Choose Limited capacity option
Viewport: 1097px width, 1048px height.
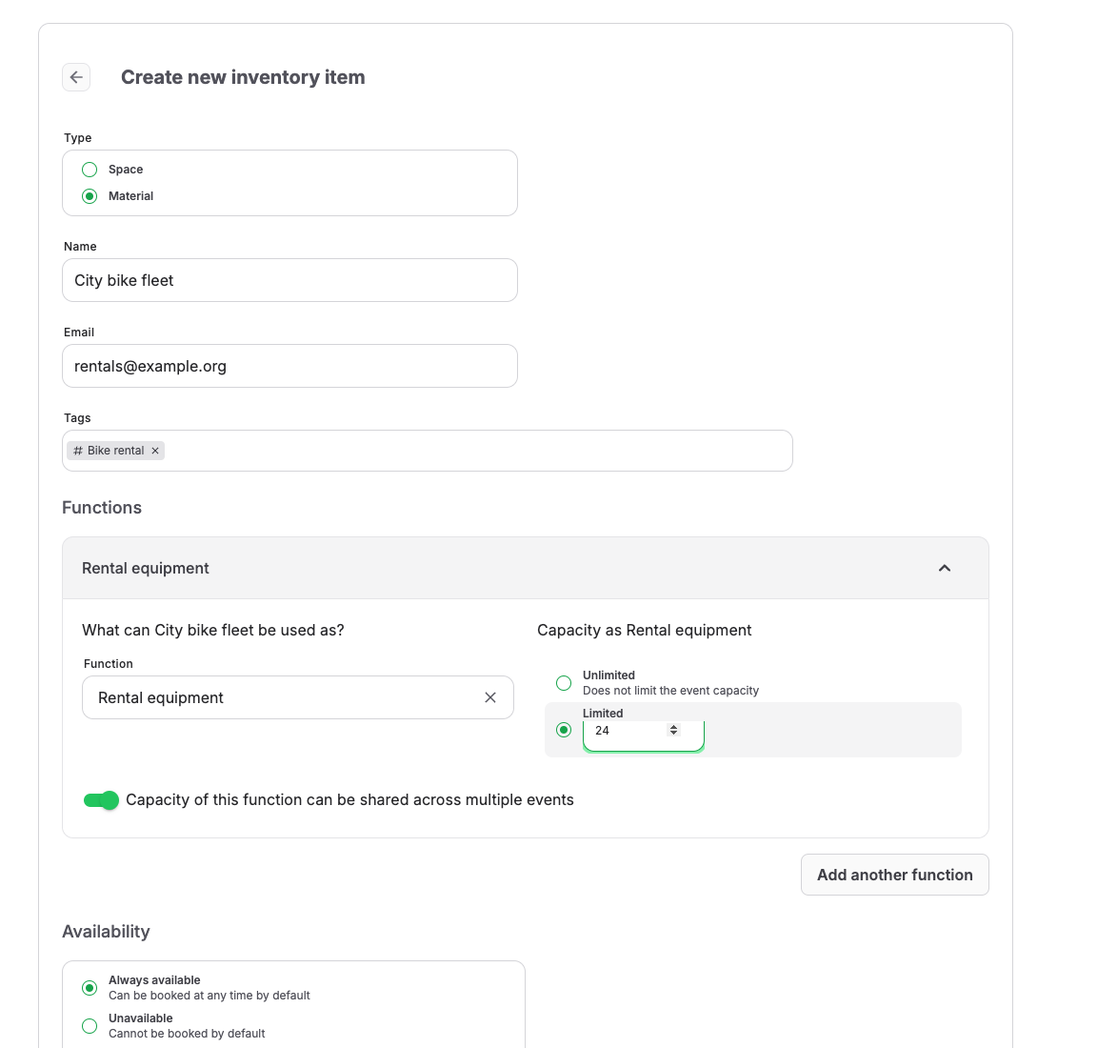pyautogui.click(x=564, y=730)
